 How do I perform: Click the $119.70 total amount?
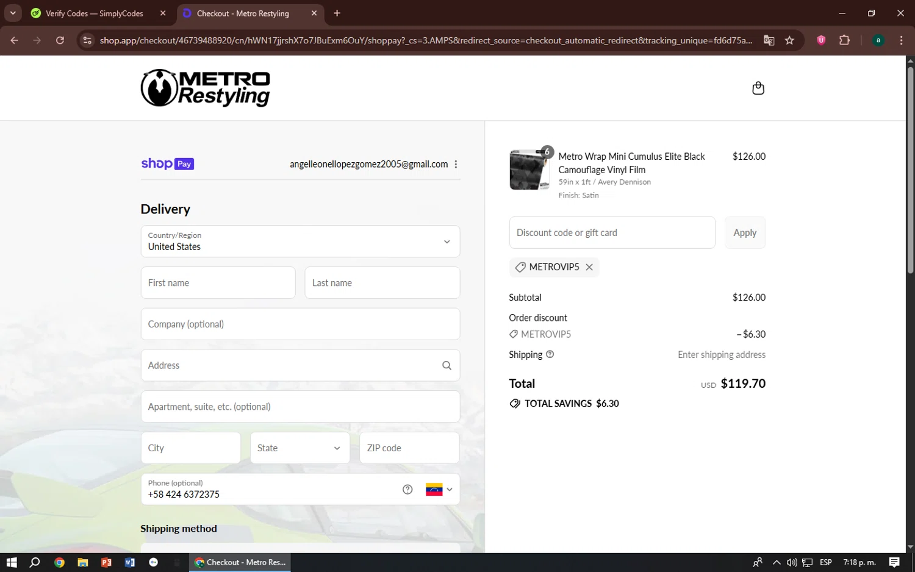[743, 384]
